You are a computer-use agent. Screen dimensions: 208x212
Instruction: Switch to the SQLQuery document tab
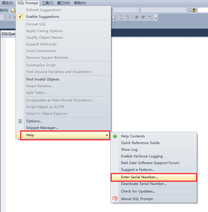[x=8, y=34]
